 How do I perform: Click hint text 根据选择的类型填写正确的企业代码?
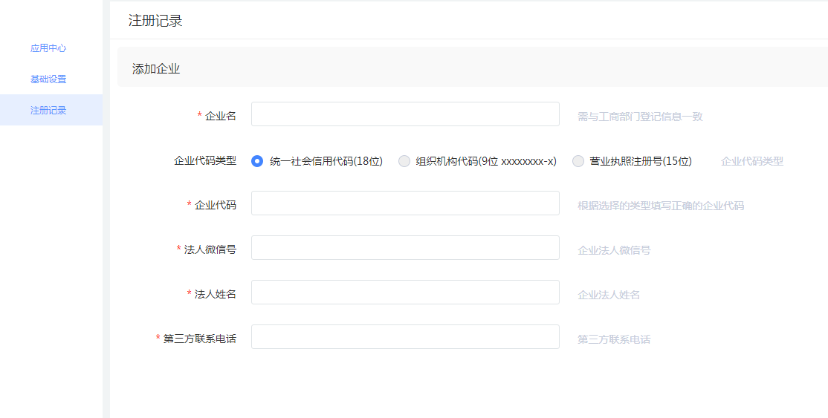[x=661, y=206]
